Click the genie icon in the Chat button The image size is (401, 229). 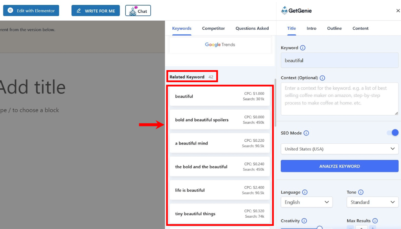point(132,11)
